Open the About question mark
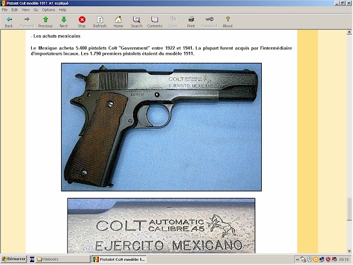 (228, 19)
